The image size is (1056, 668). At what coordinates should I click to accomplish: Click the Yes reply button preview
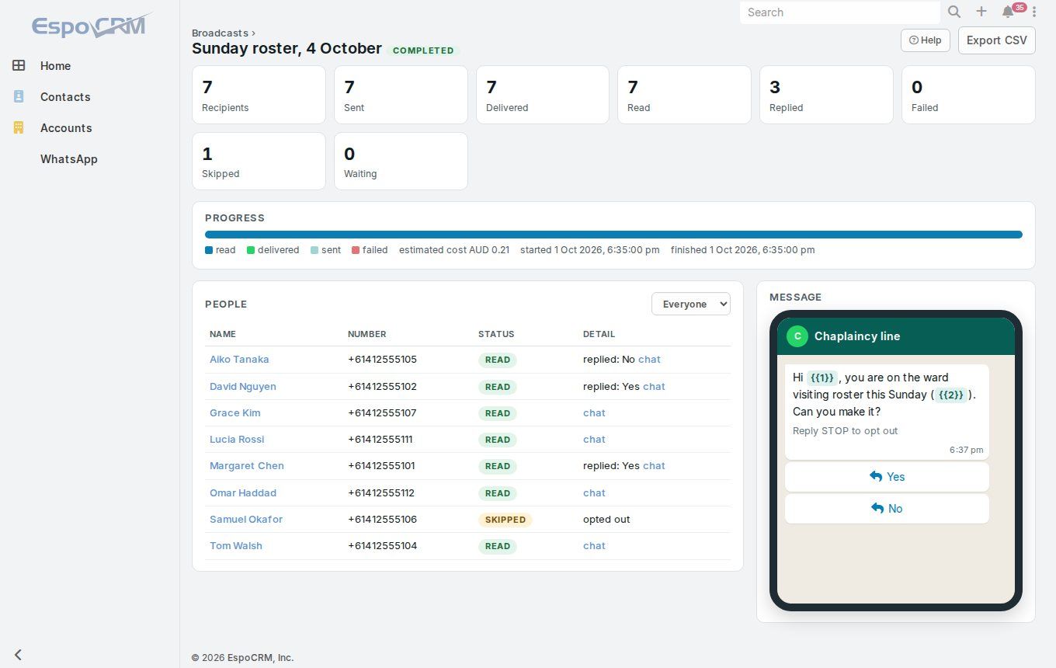point(887,477)
